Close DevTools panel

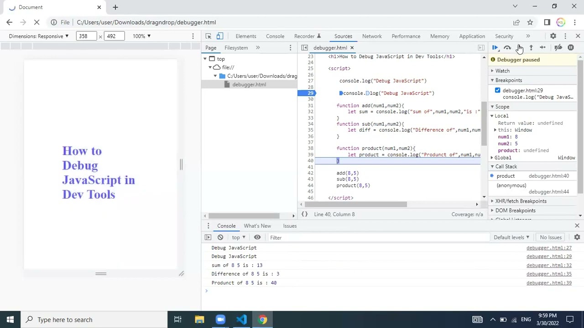pyautogui.click(x=578, y=36)
